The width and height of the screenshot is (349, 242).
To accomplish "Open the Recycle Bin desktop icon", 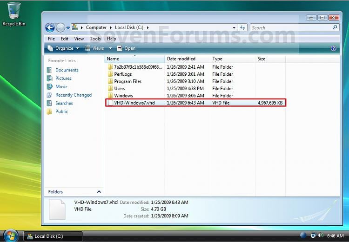I will coord(14,14).
